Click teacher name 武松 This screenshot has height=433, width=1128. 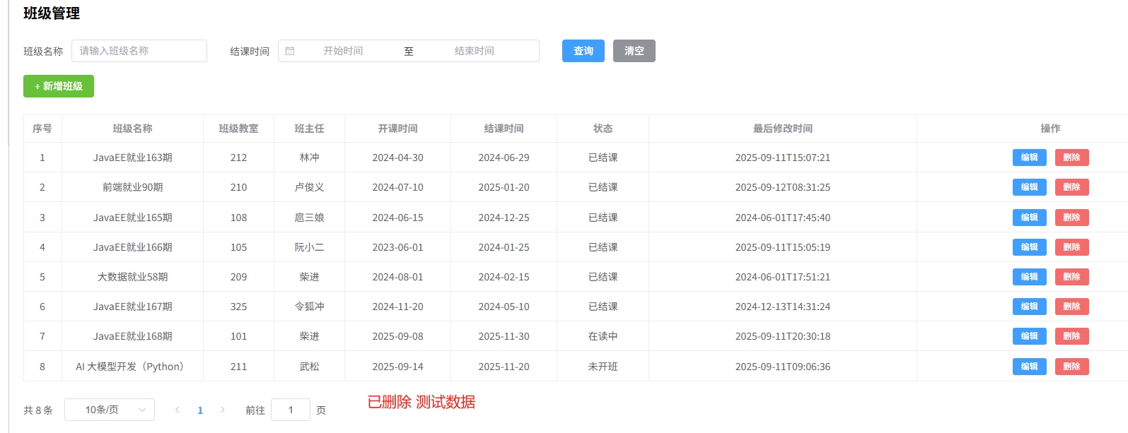pos(310,367)
